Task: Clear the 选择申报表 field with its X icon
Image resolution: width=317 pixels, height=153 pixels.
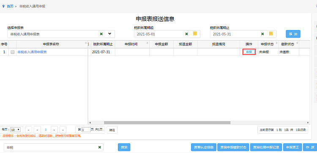Action: coord(101,34)
